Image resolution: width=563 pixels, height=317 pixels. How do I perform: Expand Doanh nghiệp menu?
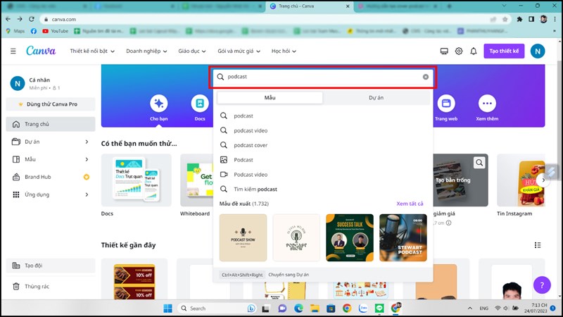(146, 51)
